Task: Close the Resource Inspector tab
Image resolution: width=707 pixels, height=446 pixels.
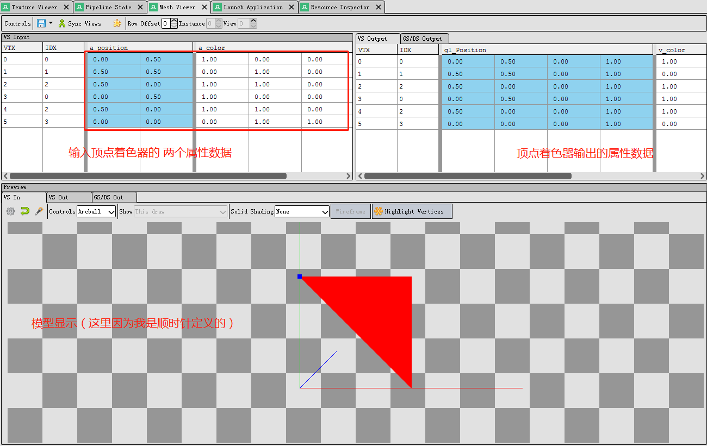Action: click(379, 8)
